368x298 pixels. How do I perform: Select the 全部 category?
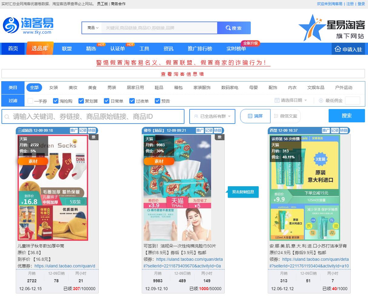click(x=34, y=88)
